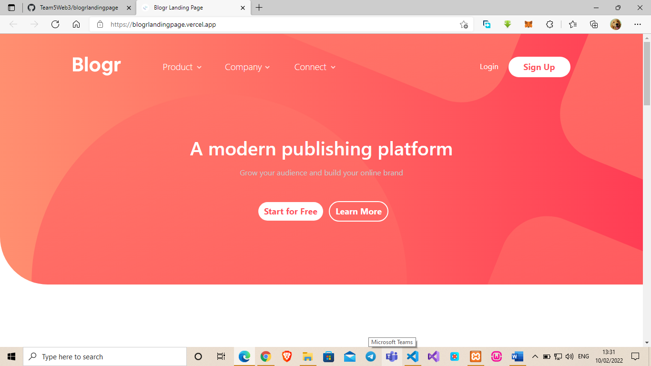651x366 pixels.
Task: Open File Explorer from the taskbar
Action: coord(307,356)
